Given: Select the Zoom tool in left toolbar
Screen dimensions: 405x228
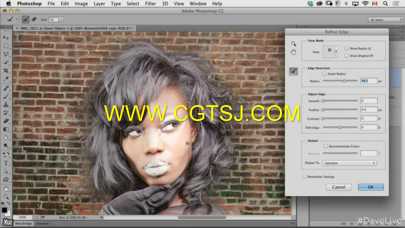Looking at the screenshot, I should [6, 197].
